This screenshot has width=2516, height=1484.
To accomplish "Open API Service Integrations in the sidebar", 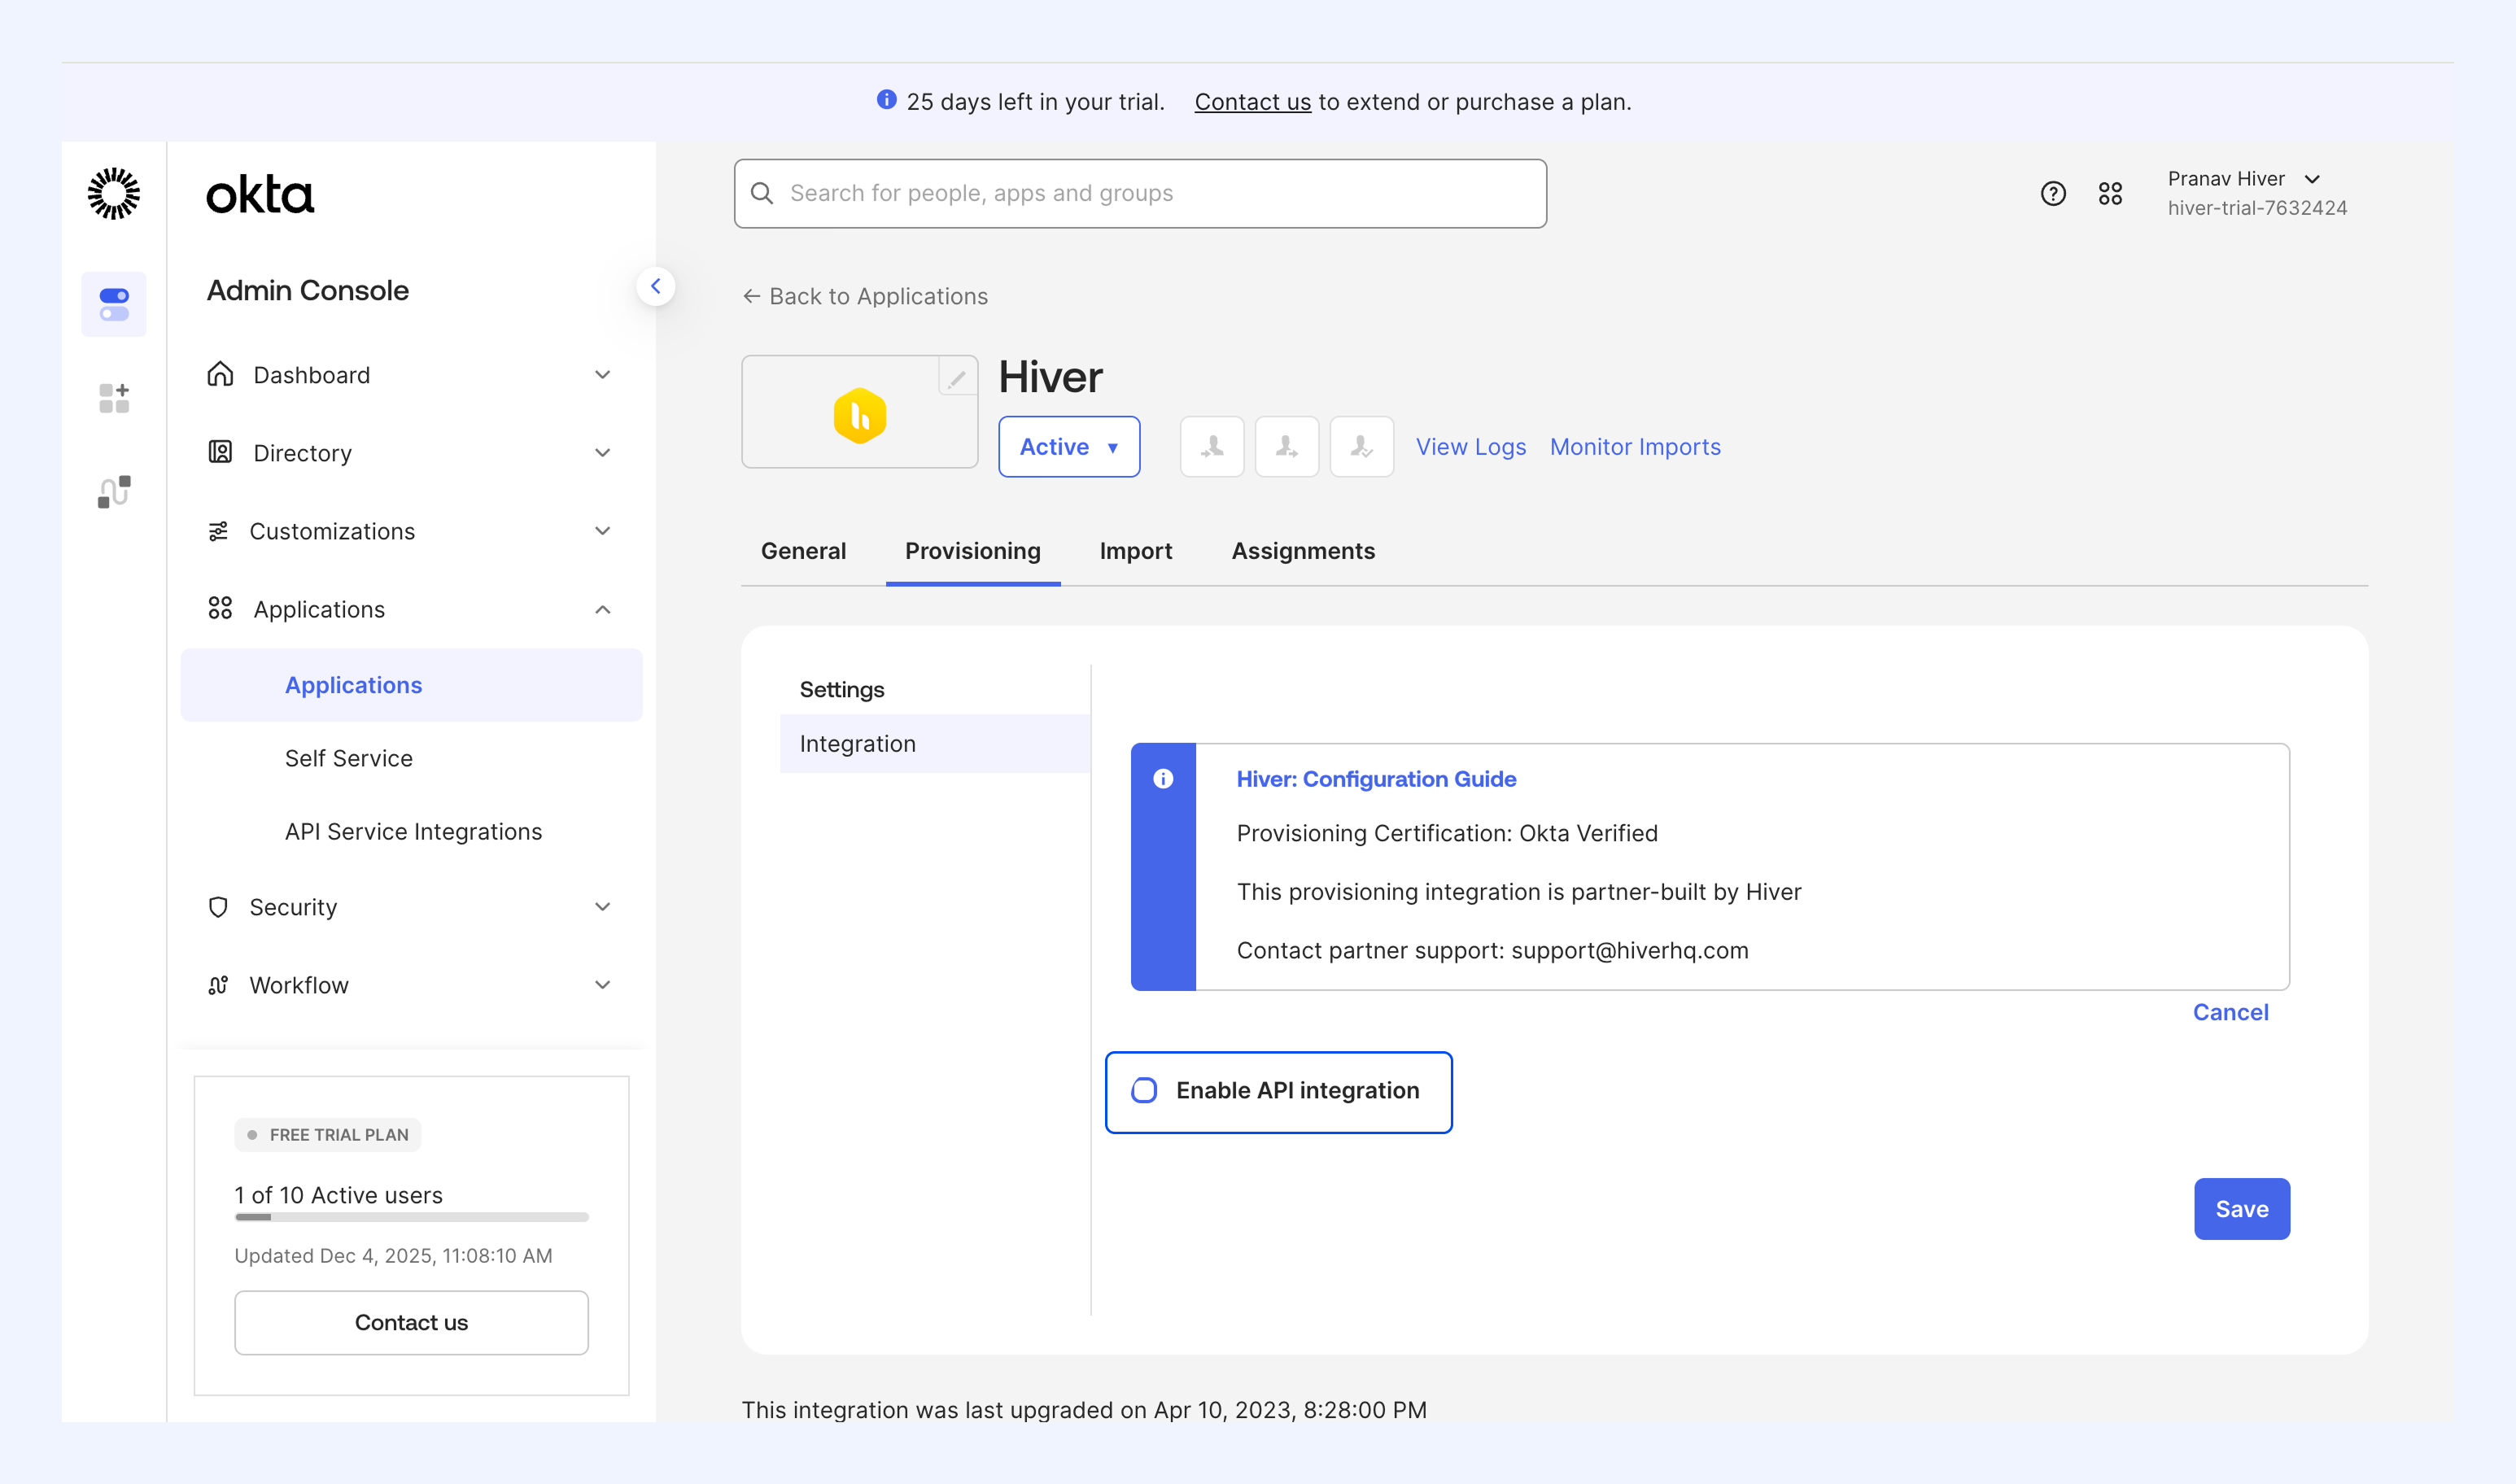I will (413, 831).
